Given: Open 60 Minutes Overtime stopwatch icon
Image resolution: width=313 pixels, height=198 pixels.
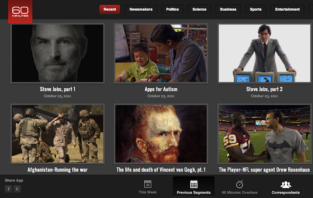Looking at the screenshot, I should click(240, 184).
